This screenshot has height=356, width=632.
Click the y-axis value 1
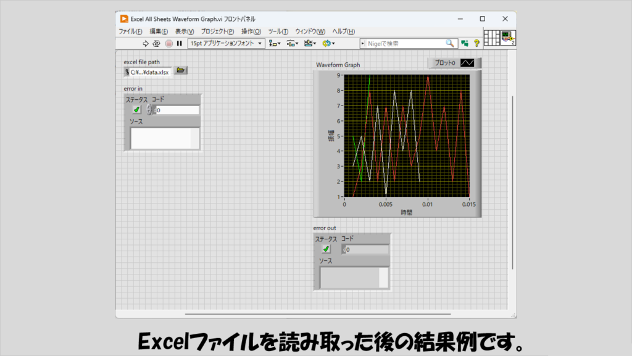(339, 197)
